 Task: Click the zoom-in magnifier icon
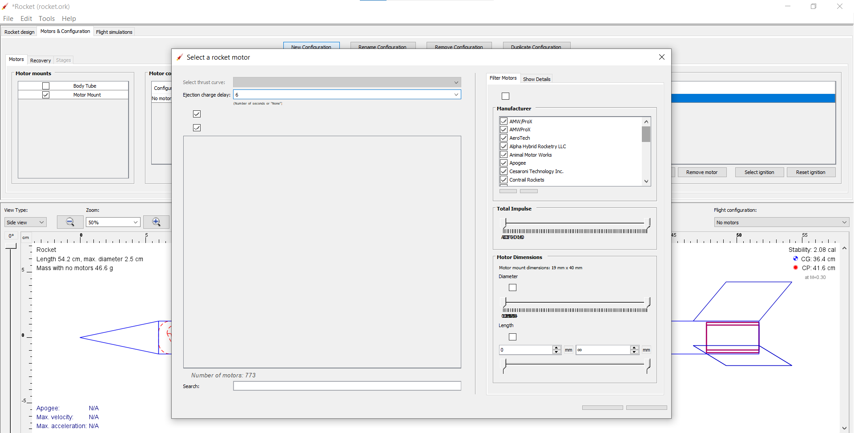click(156, 222)
